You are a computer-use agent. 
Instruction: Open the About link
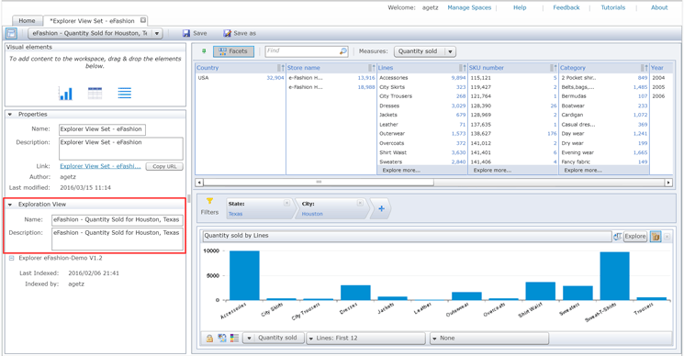click(x=659, y=7)
